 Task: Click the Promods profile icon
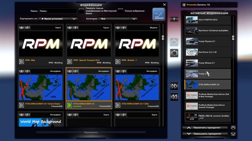click(x=184, y=5)
